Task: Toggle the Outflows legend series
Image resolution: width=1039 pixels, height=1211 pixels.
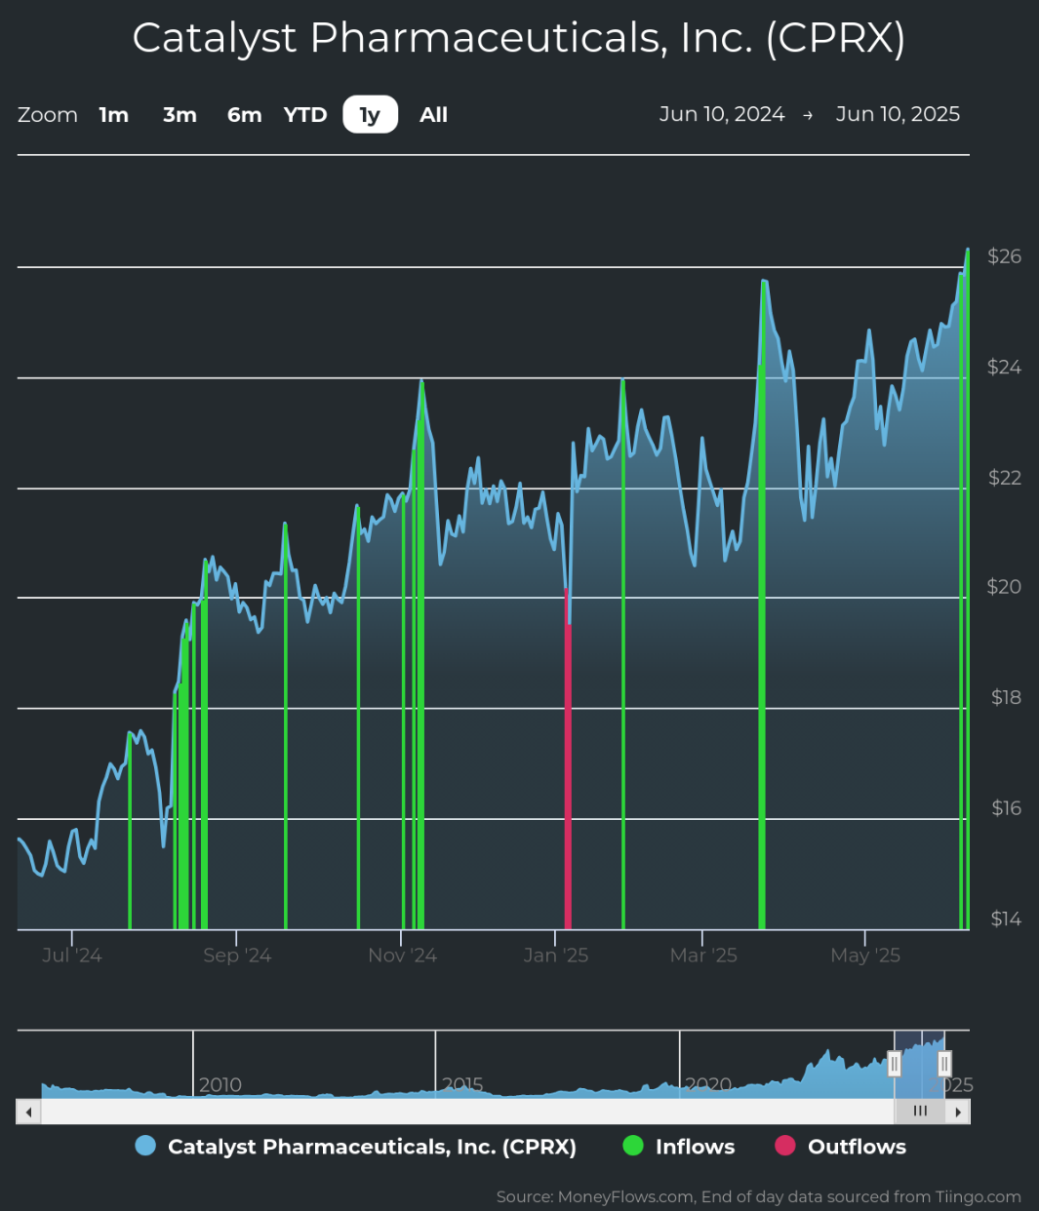Action: coord(840,1147)
